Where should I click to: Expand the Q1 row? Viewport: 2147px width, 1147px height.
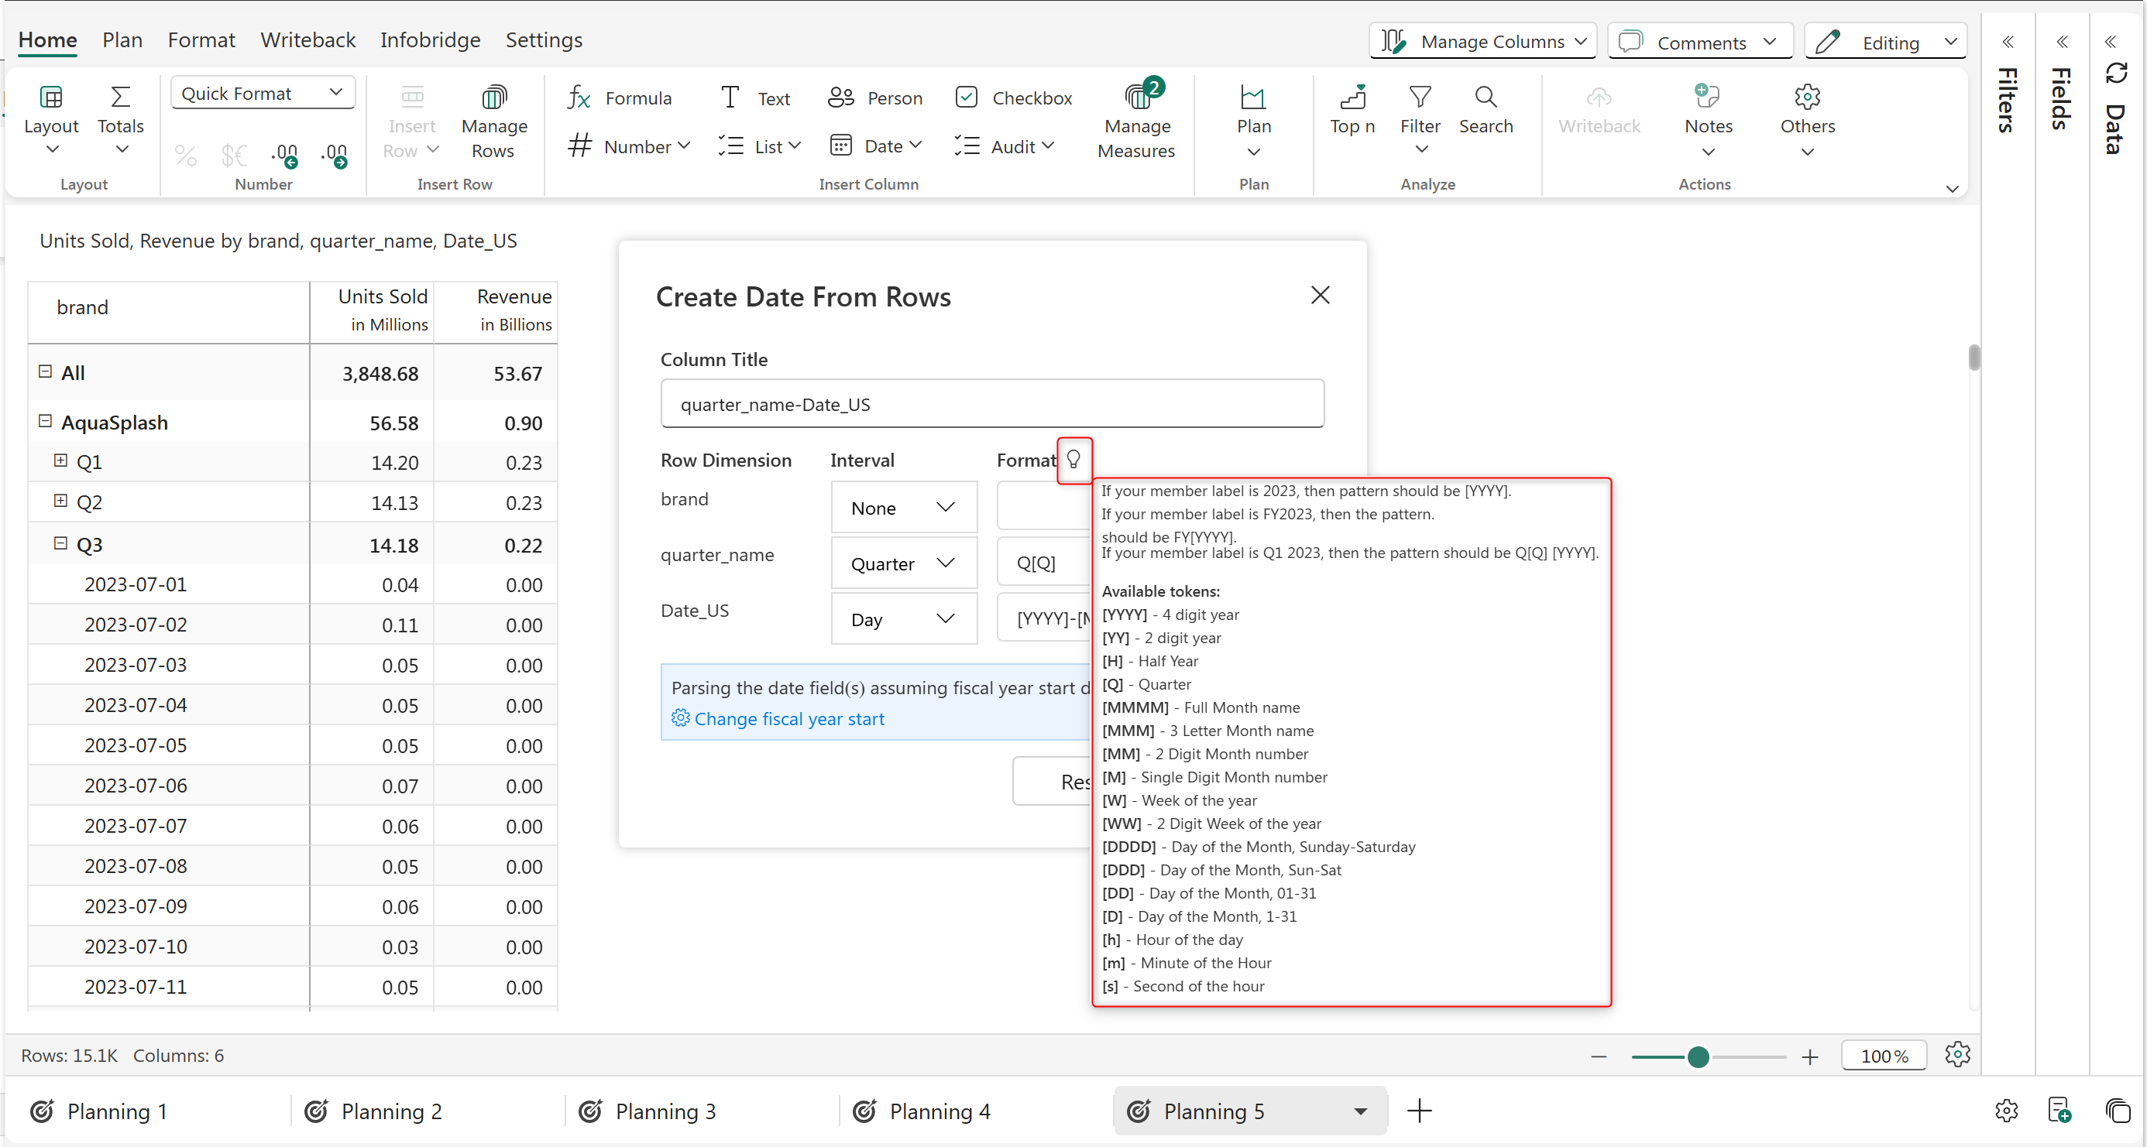pyautogui.click(x=60, y=461)
